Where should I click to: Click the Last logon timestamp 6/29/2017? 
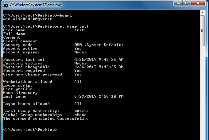pyautogui.click(x=99, y=96)
